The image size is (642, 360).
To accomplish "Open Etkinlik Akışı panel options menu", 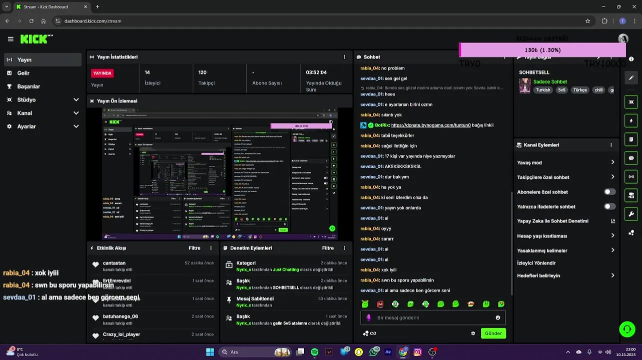I will (211, 248).
